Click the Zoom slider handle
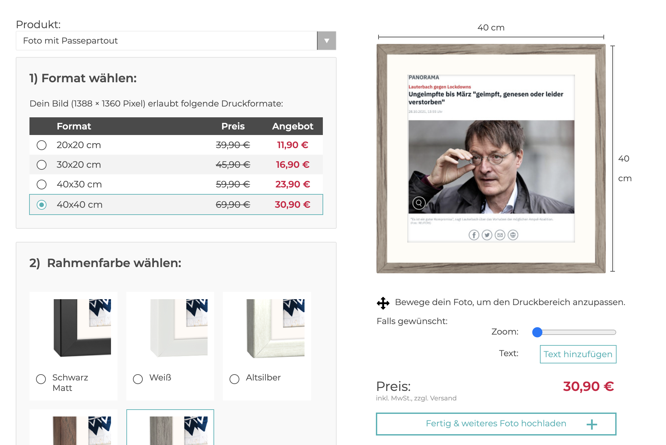Image resolution: width=666 pixels, height=445 pixels. point(537,332)
